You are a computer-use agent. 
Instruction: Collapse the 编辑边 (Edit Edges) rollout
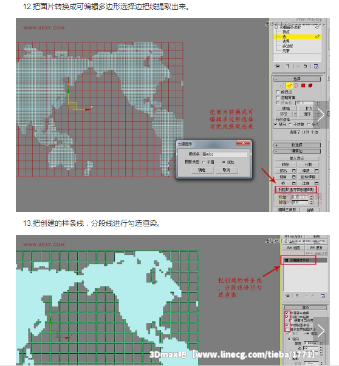(x=297, y=151)
